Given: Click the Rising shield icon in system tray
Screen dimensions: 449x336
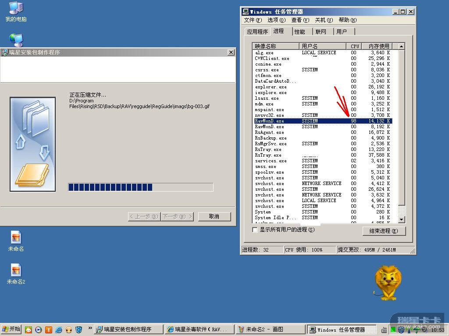Looking at the screenshot, I should 401,330.
